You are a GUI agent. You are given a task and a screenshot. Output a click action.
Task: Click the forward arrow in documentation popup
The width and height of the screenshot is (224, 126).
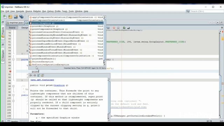coord(35,75)
